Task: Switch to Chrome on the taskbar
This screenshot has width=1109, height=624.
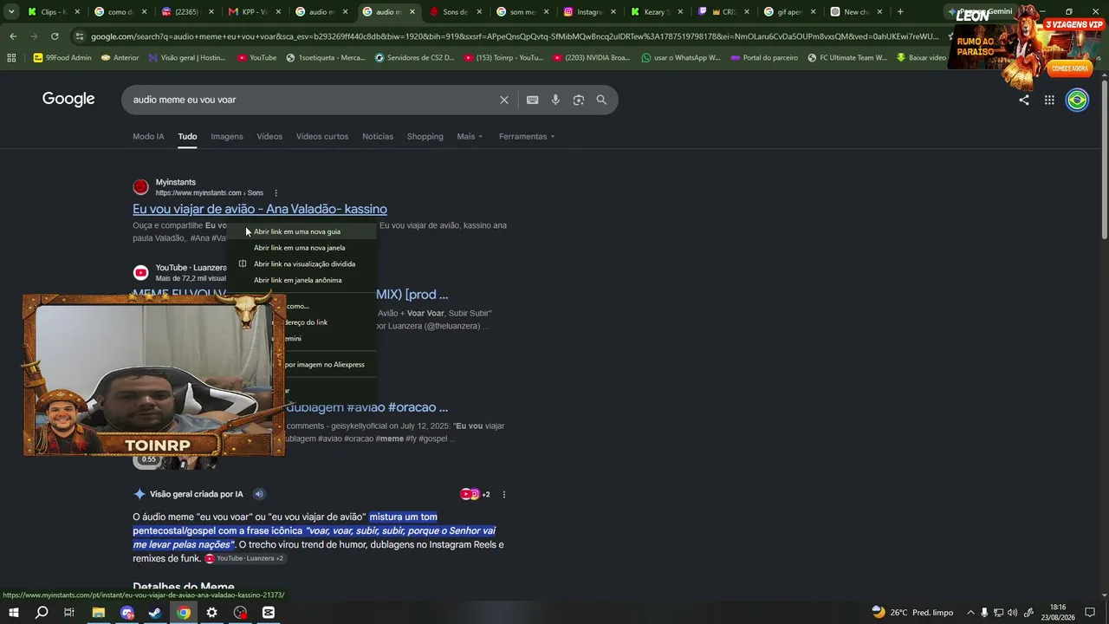Action: [184, 613]
